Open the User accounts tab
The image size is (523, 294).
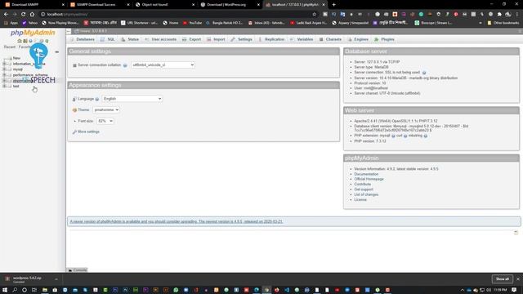pyautogui.click(x=160, y=39)
